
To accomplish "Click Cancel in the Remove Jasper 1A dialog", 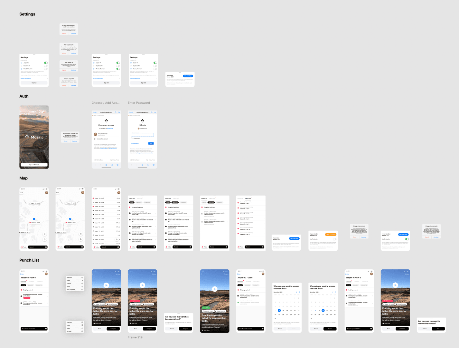I will [x=64, y=85].
